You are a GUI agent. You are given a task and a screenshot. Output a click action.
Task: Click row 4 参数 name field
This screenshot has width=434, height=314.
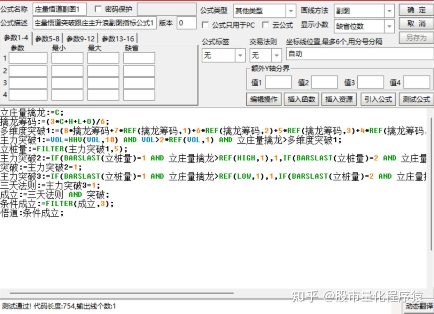tap(28, 95)
